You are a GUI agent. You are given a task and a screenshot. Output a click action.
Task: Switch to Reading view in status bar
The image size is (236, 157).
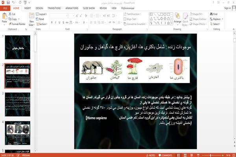pos(192,155)
